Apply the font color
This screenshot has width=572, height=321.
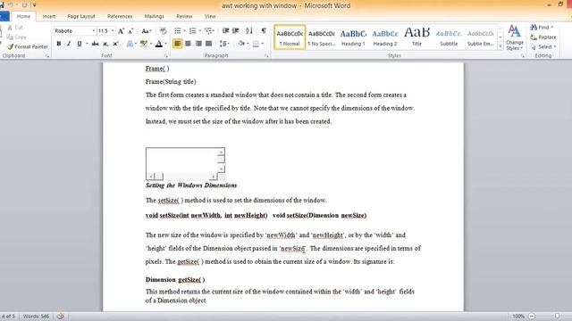click(x=159, y=44)
